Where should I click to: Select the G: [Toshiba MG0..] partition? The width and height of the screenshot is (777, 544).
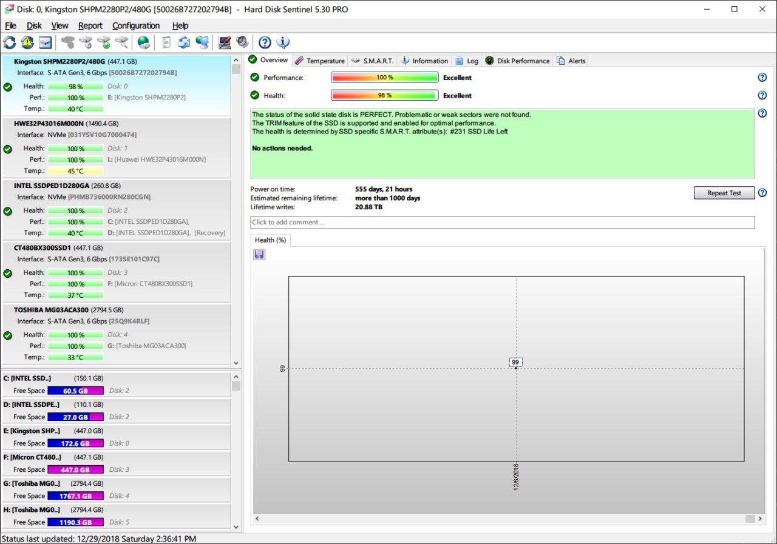tap(115, 489)
